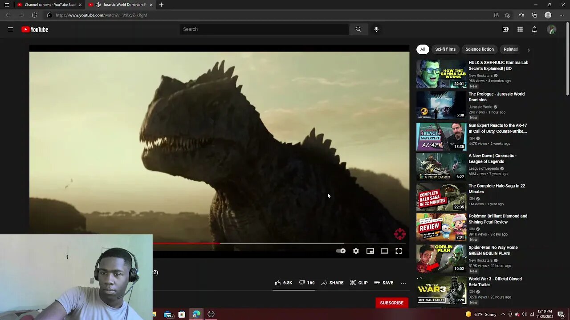Toggle the autoplay switch
Image resolution: width=570 pixels, height=320 pixels.
point(341,251)
